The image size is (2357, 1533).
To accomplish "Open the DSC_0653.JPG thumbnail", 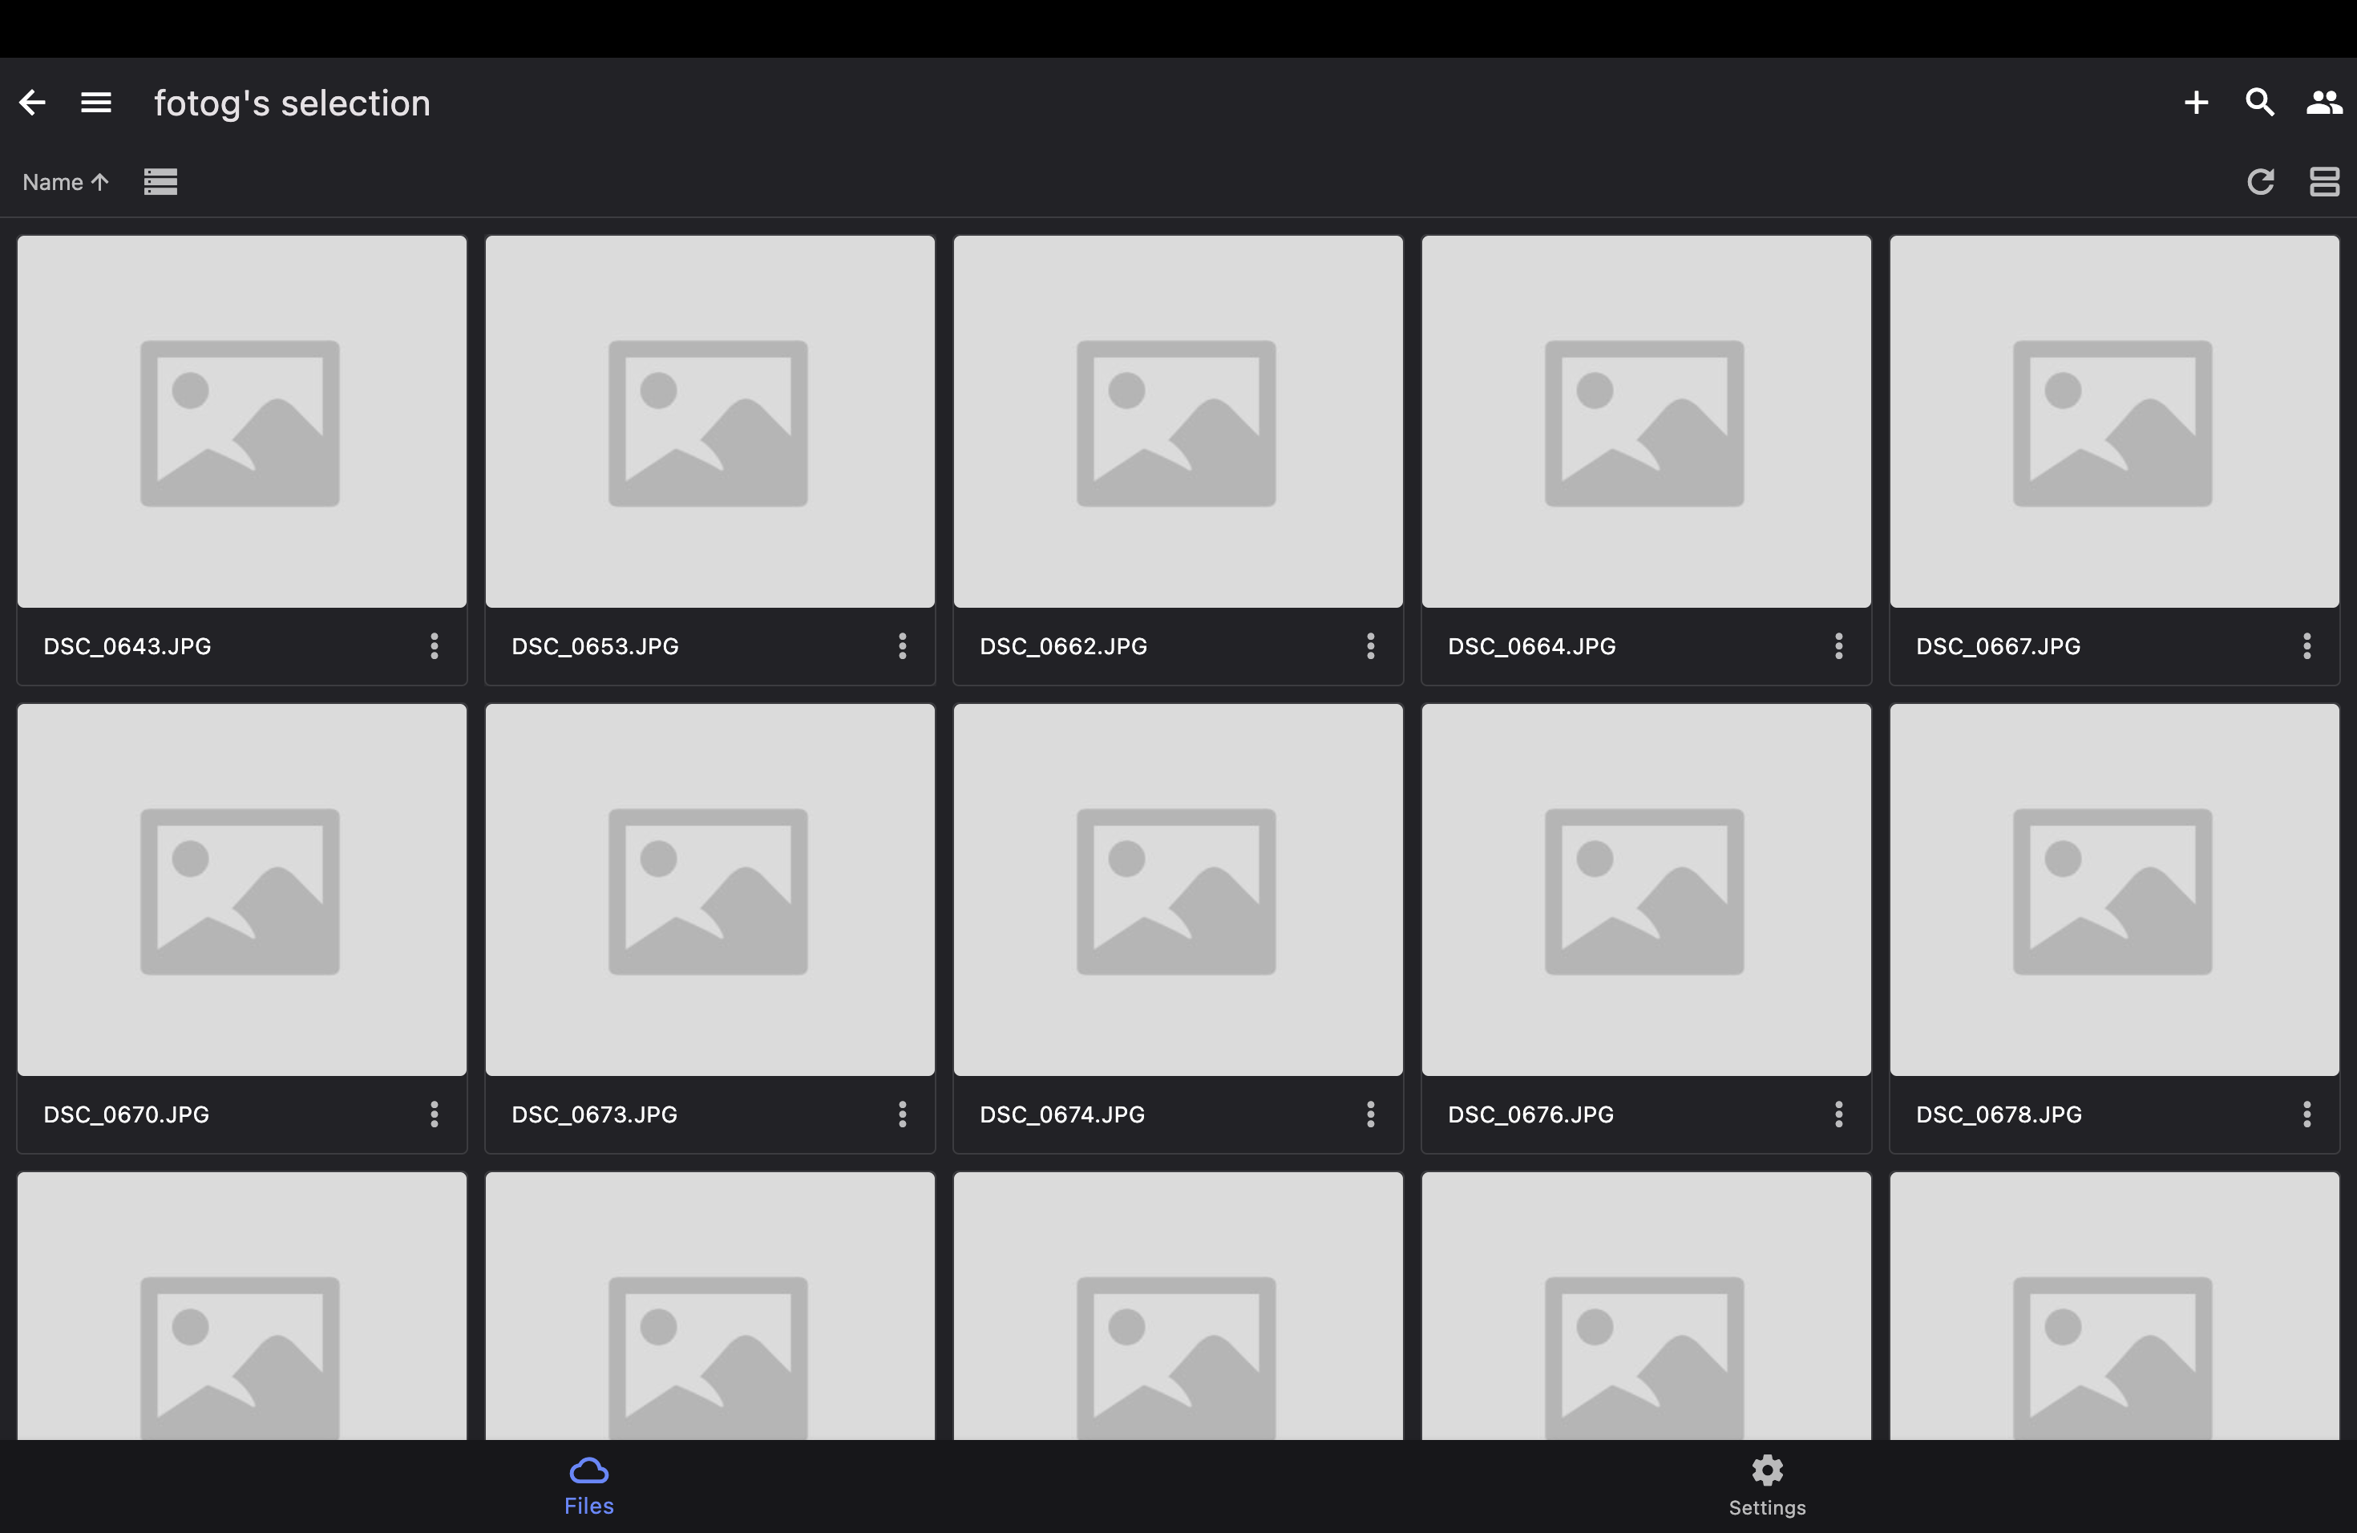I will click(710, 421).
